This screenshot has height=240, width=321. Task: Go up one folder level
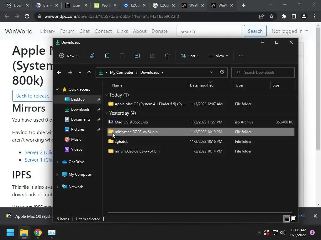[89, 72]
